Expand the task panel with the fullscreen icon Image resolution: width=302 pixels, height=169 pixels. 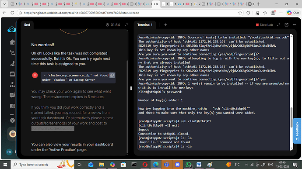click(x=126, y=25)
